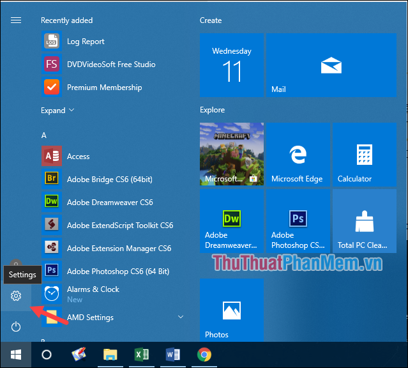
Task: Click the Explore group header
Action: point(212,110)
